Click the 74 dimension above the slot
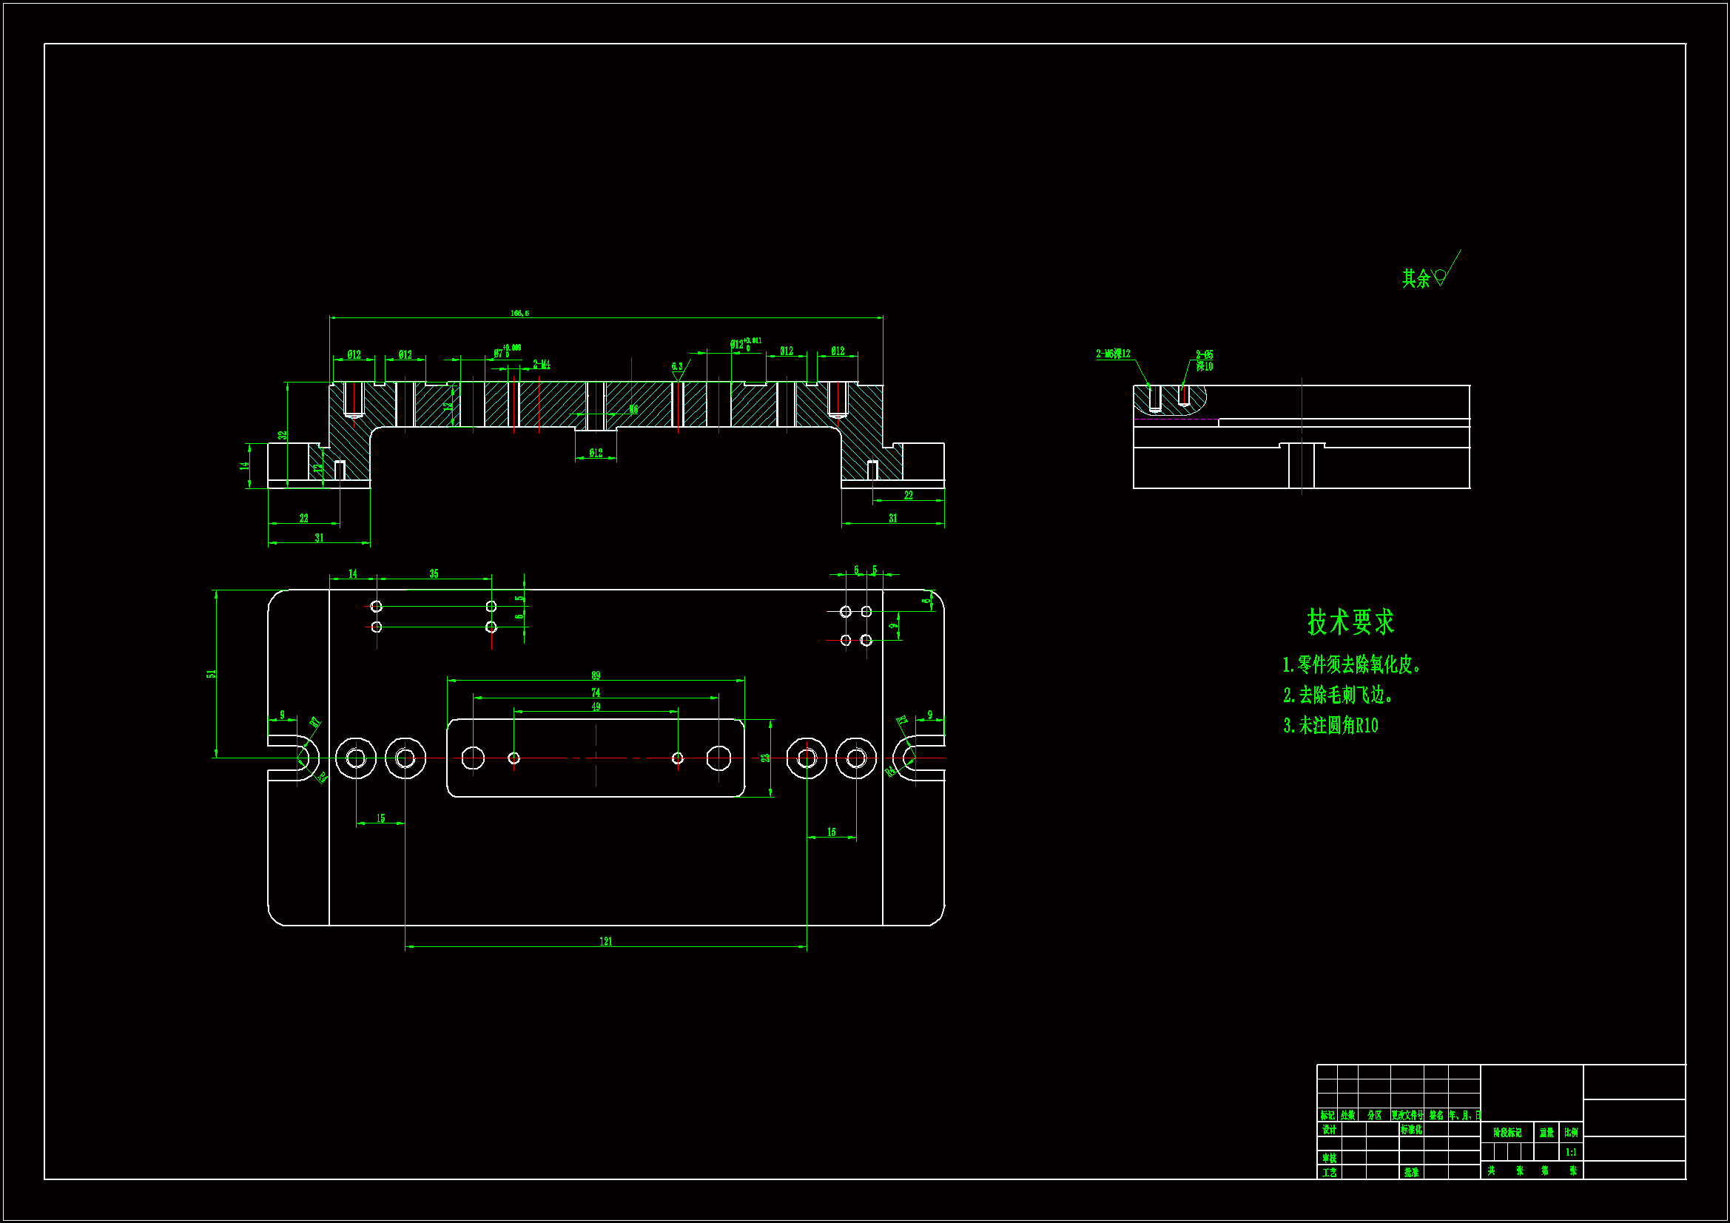Image resolution: width=1730 pixels, height=1223 pixels. click(596, 693)
